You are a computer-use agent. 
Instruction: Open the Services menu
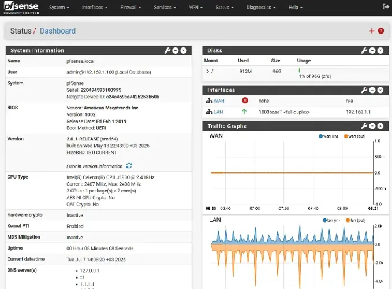(x=165, y=8)
